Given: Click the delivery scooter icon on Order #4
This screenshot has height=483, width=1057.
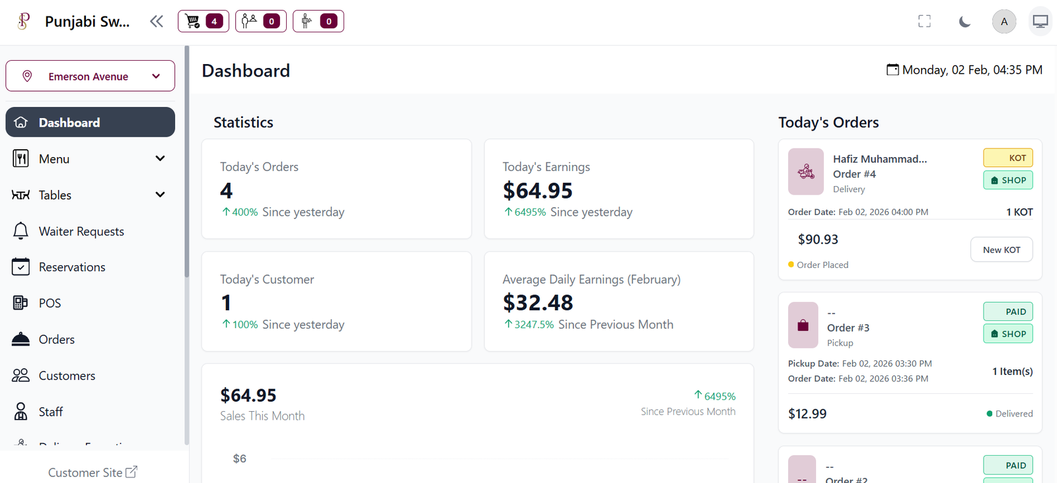Looking at the screenshot, I should tap(805, 172).
